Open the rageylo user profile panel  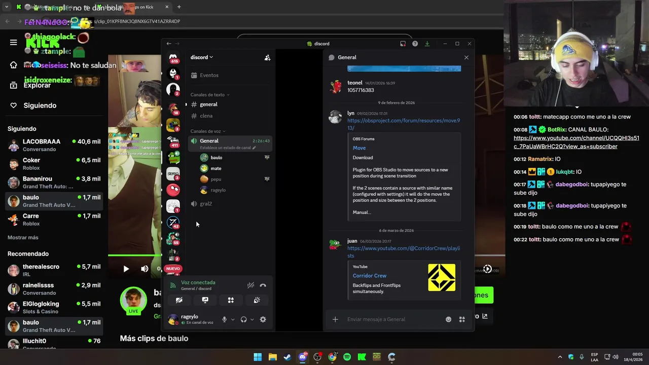coord(193,319)
